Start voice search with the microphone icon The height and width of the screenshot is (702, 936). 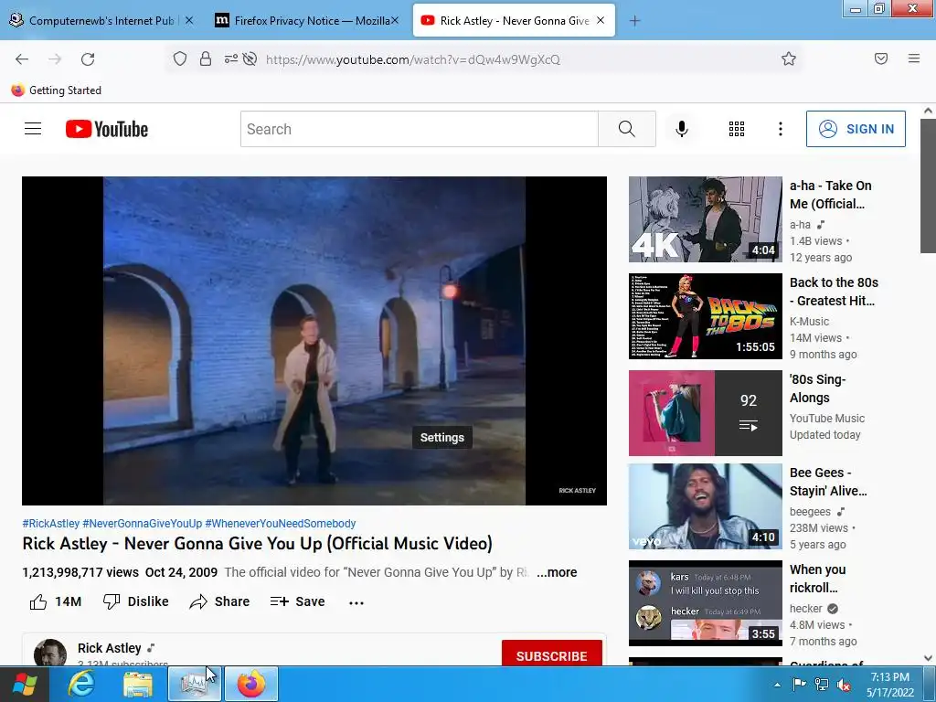pyautogui.click(x=682, y=129)
